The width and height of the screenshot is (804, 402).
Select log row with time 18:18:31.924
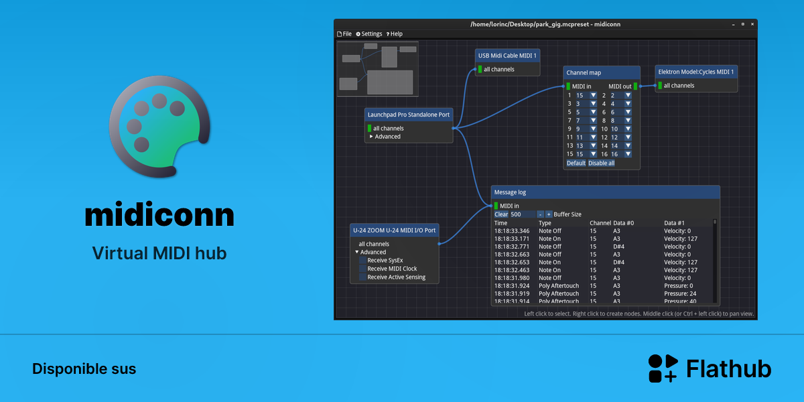coord(603,285)
